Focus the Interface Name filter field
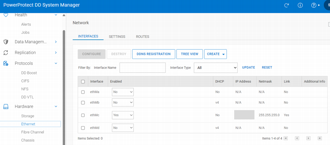This screenshot has height=145, width=330. [142, 68]
